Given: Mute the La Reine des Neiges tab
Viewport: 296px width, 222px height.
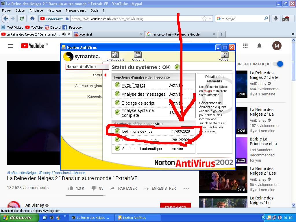Looking at the screenshot, I should point(64,34).
